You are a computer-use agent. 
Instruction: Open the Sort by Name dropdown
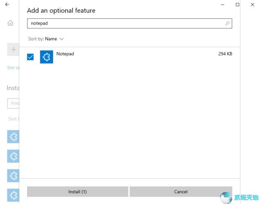click(46, 39)
